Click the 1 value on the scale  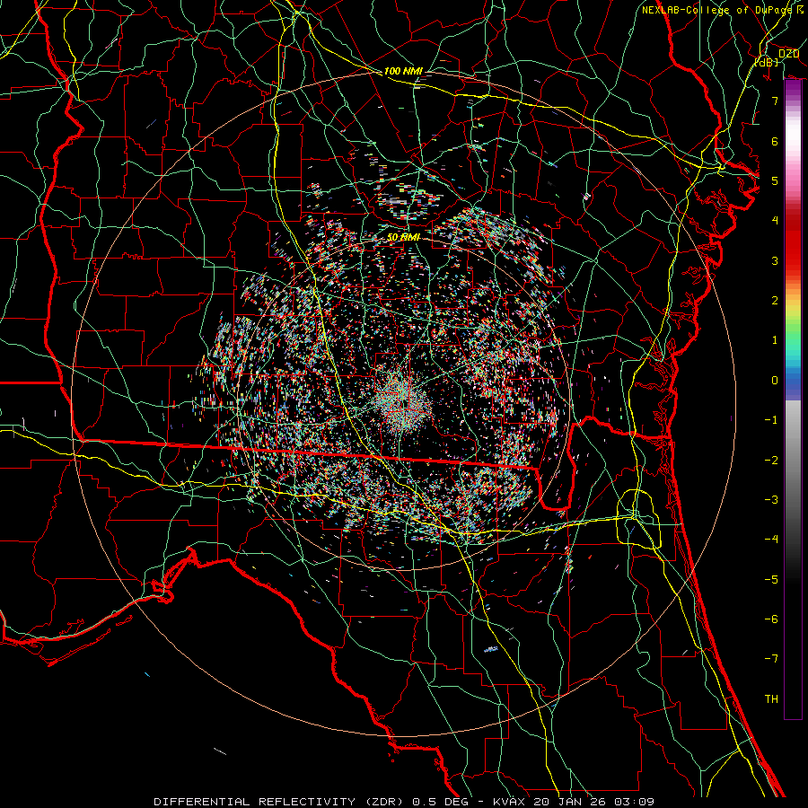coord(775,340)
